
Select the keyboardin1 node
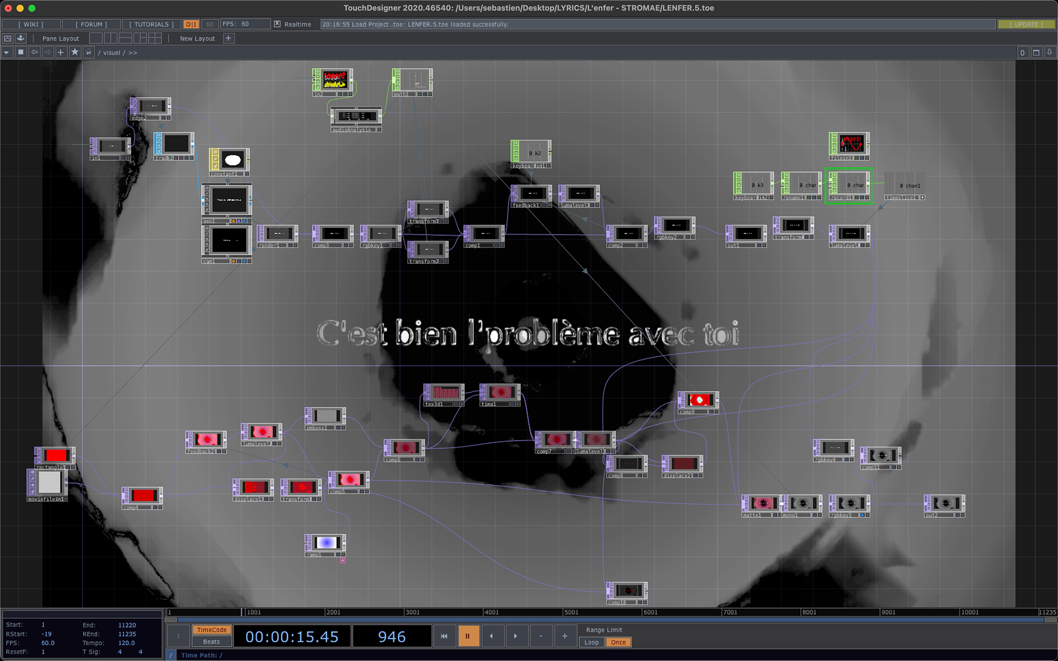531,154
